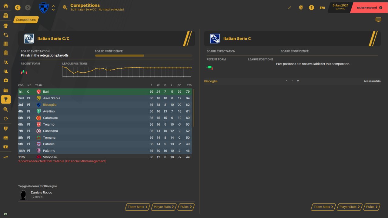388x218 pixels.
Task: Click the Avellino team badge
Action: pyautogui.click(x=38, y=111)
